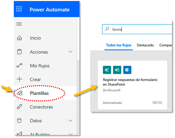This screenshot has height=138, width=175.
Task: Open Datos menu item
Action: pyautogui.click(x=36, y=121)
